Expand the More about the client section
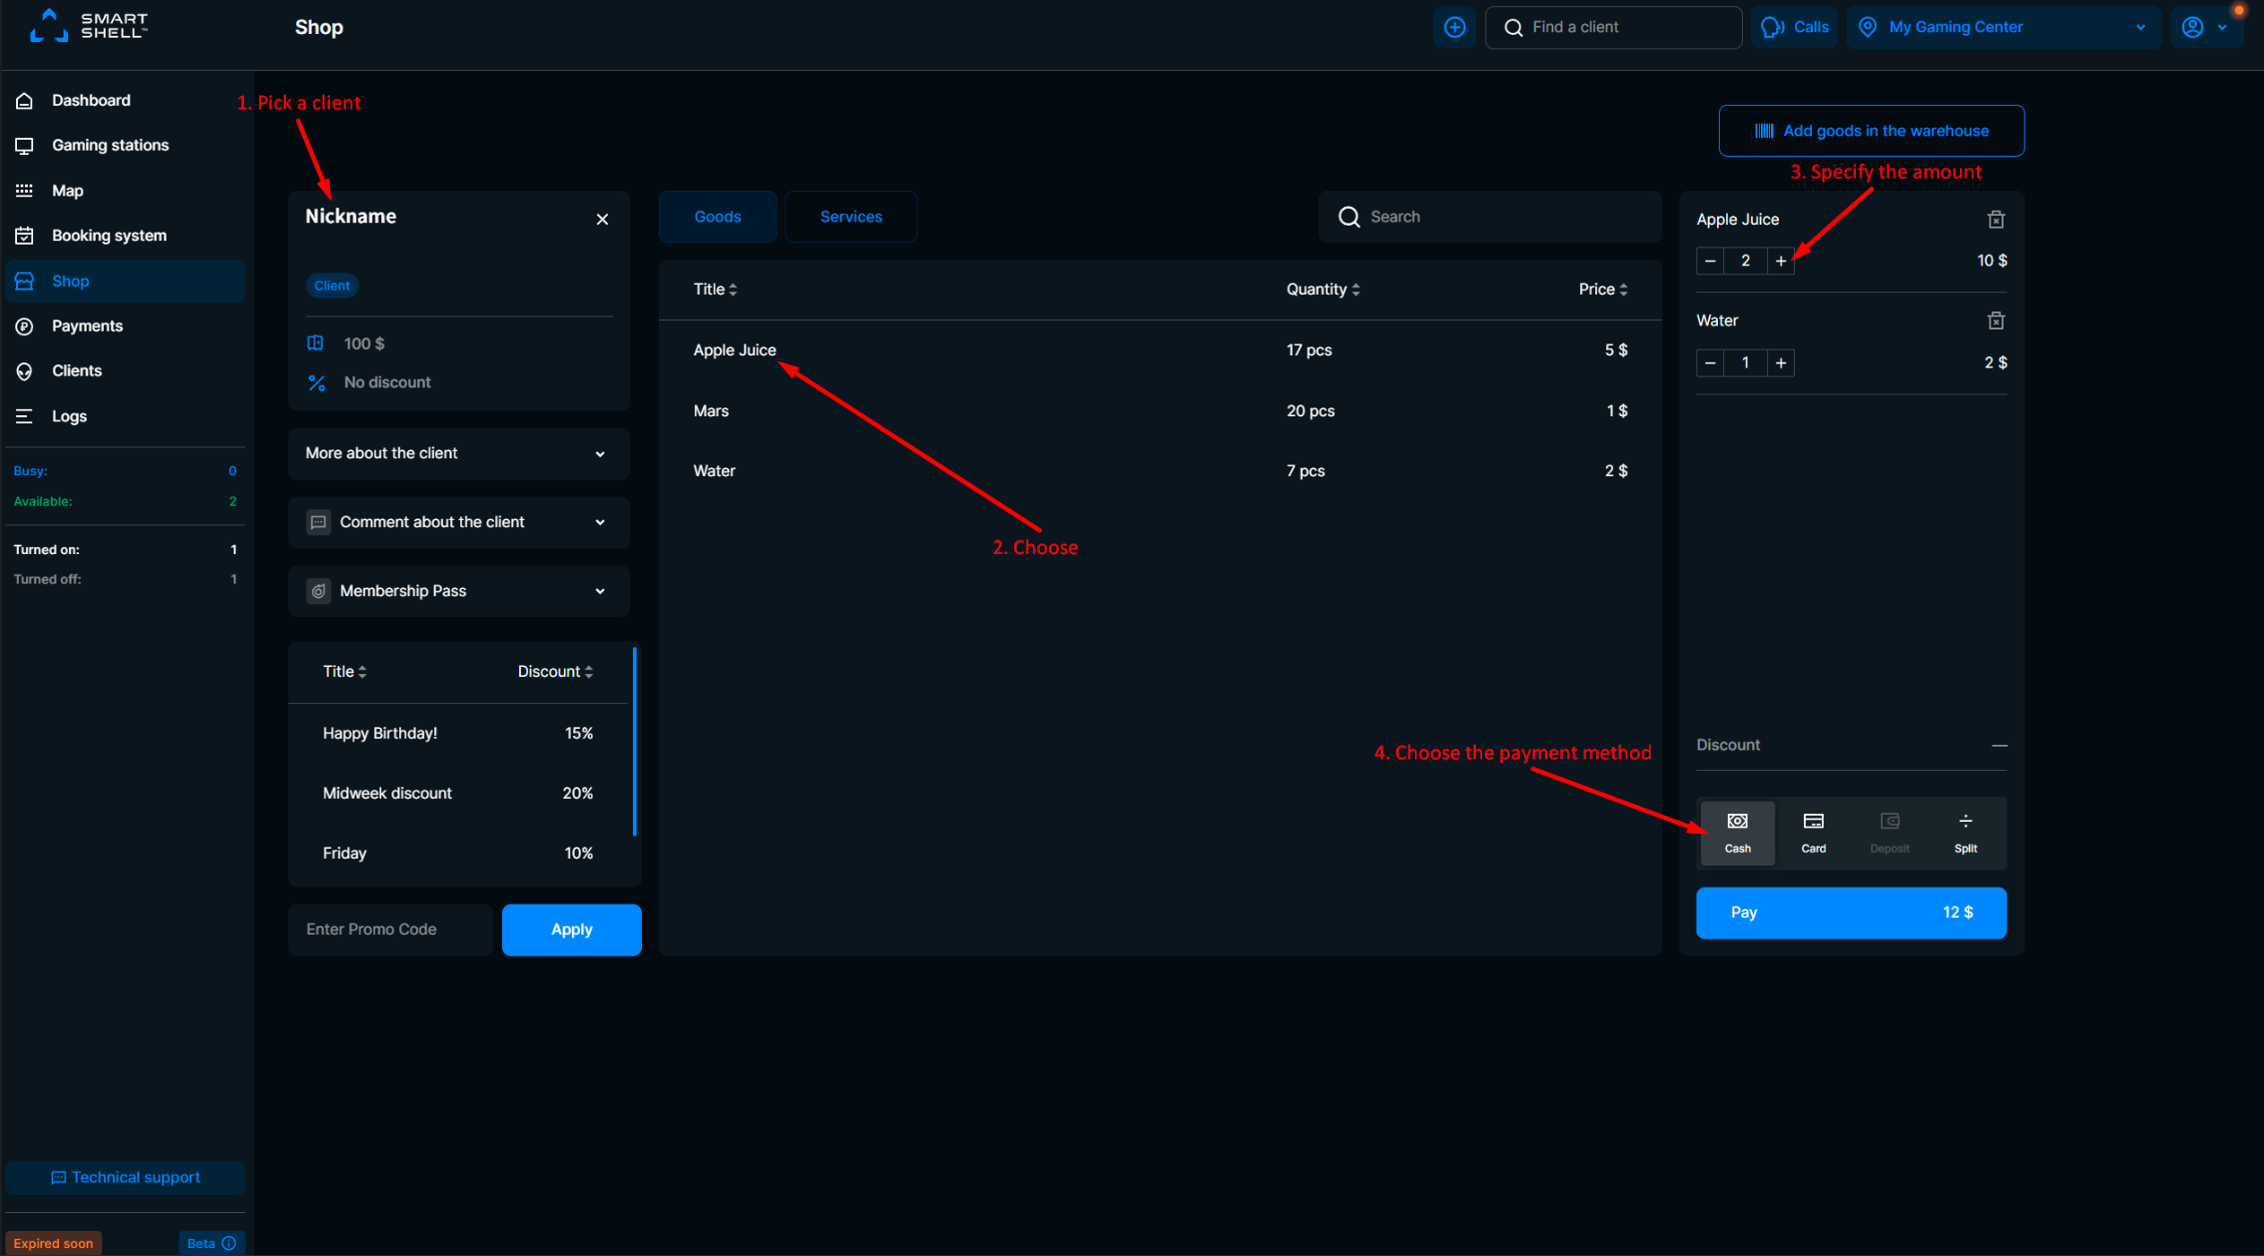The image size is (2264, 1256). [x=458, y=454]
